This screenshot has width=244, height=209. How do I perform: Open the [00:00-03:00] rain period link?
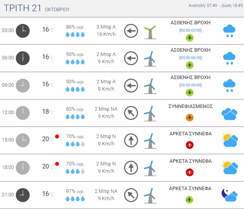pos(190,30)
